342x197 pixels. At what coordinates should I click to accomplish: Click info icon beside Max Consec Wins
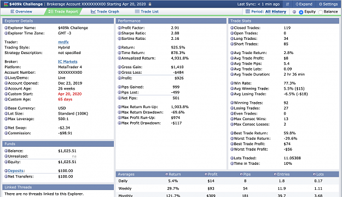coord(232,119)
